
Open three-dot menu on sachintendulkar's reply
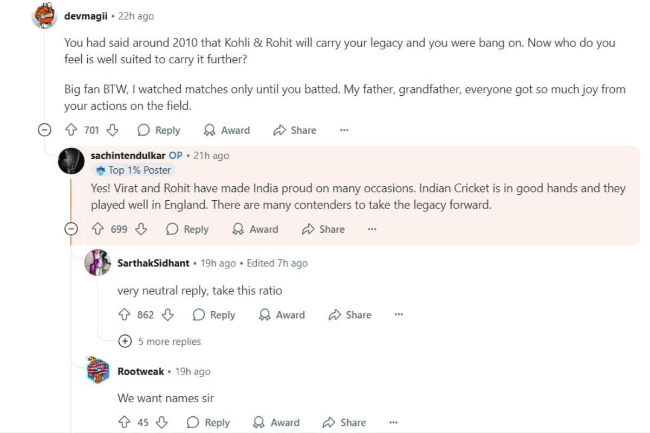click(x=372, y=229)
